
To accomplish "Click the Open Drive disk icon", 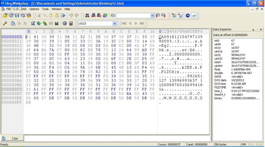I will 11,15.
